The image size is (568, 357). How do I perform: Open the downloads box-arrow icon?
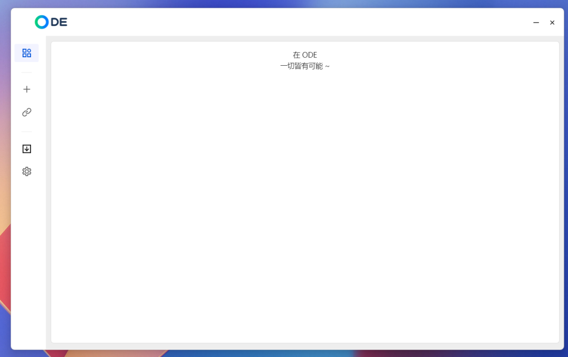pyautogui.click(x=27, y=149)
